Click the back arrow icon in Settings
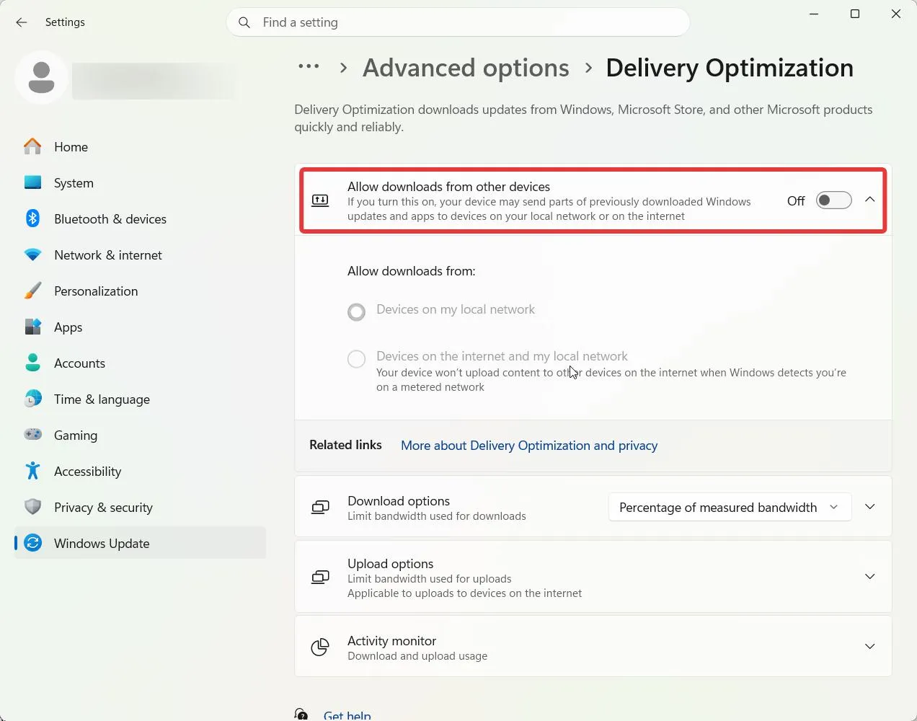 coord(22,22)
